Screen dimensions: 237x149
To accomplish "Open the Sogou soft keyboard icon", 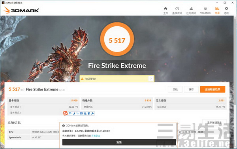I will (x=81, y=113).
